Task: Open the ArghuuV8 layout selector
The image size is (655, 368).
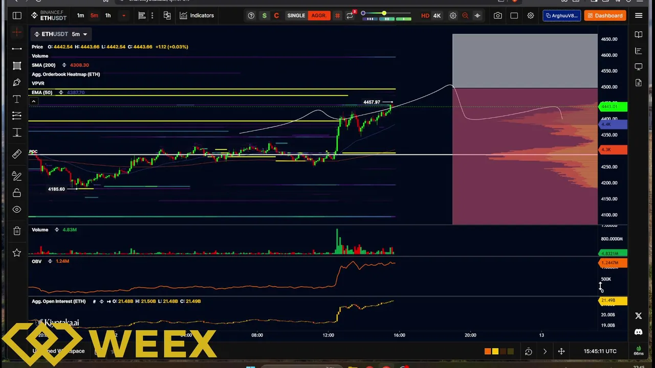Action: 561,15
